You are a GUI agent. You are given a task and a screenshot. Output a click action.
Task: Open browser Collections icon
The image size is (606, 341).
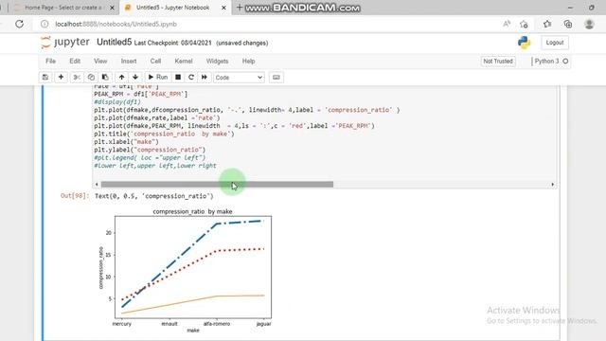[568, 24]
